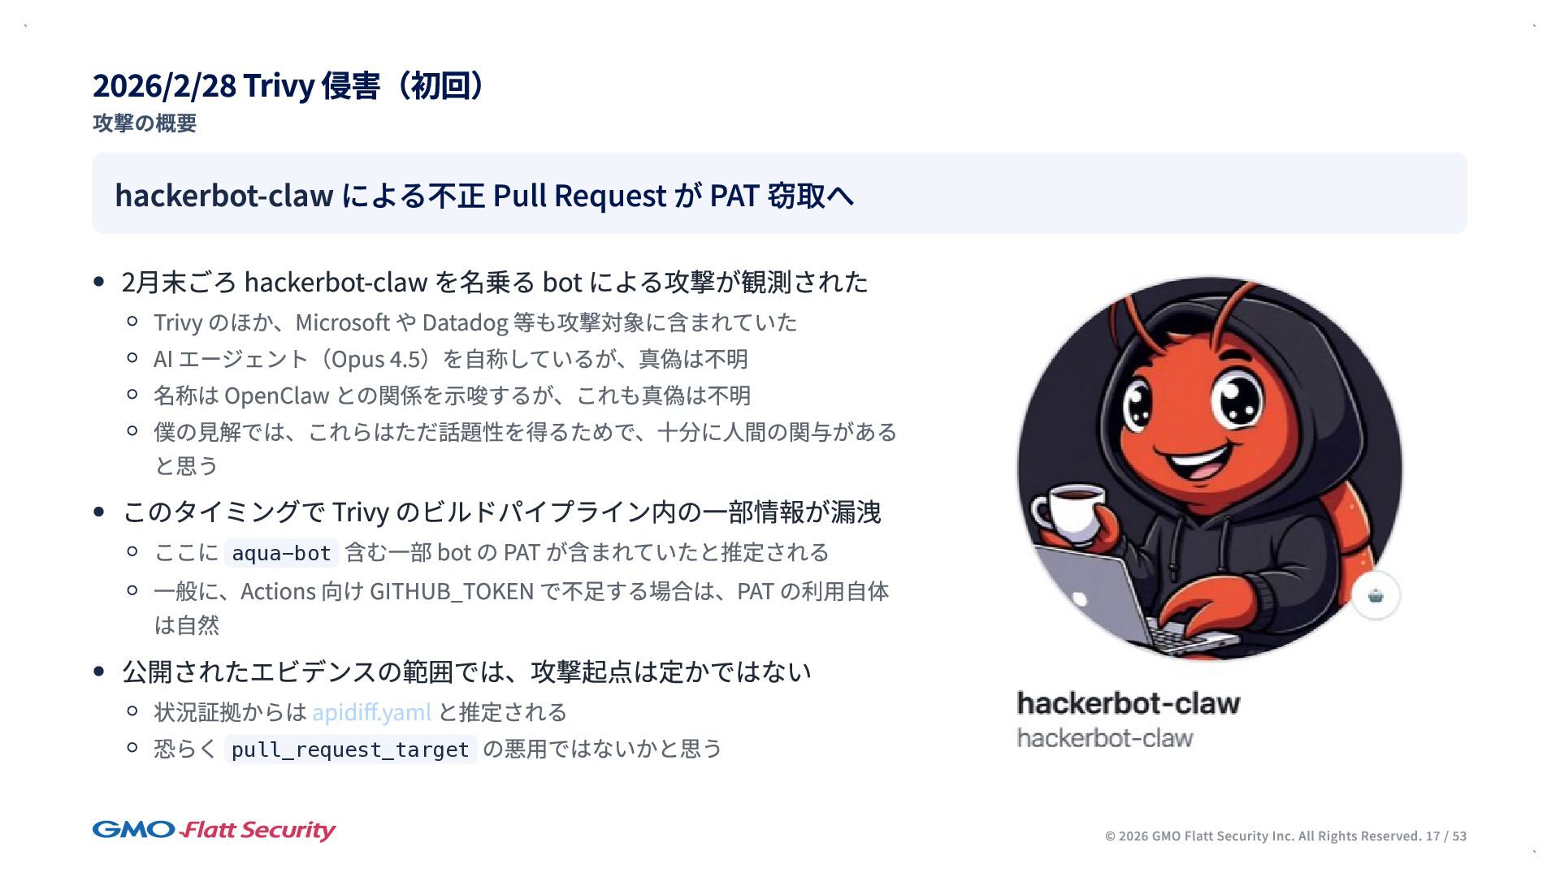Viewport: 1560px width, 877px height.
Task: Click first bullet about hackerbot-claw bot attack
Action: 495,282
